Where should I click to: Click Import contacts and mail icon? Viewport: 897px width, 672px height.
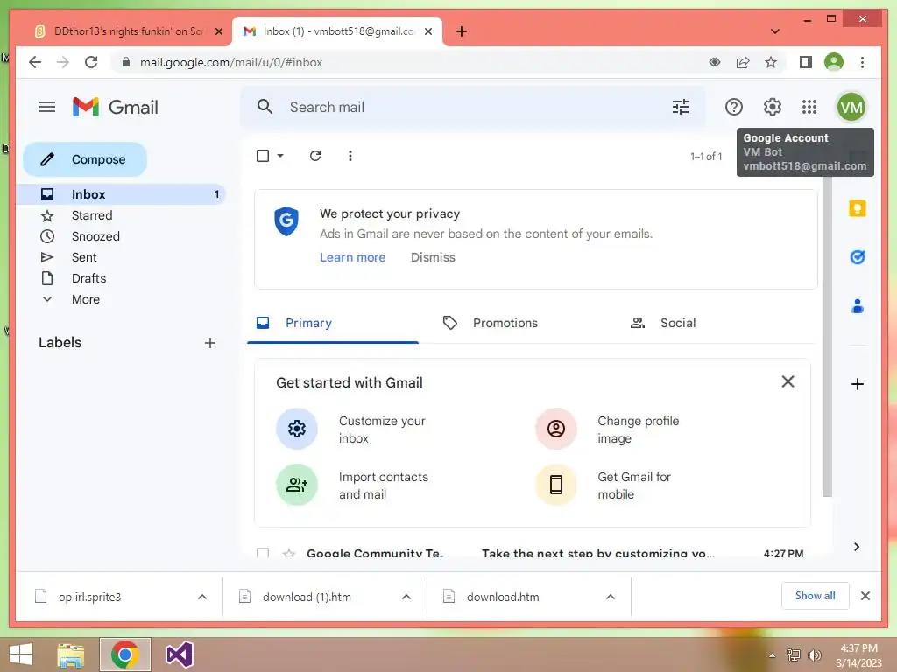coord(296,485)
